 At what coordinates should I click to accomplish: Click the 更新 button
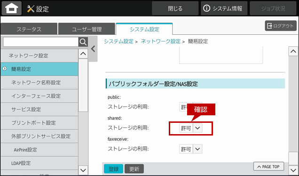[134, 169]
